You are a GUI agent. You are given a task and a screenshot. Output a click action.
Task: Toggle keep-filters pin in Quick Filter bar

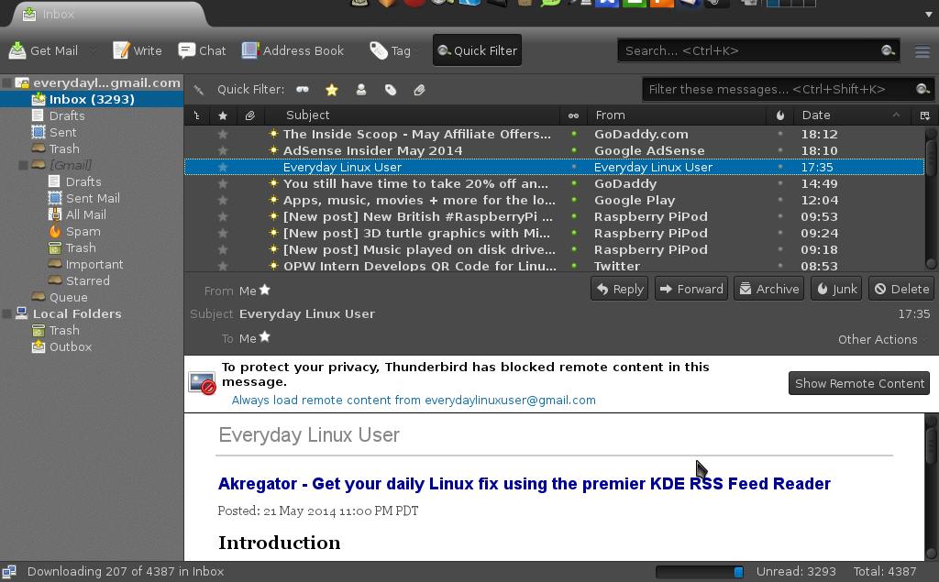pos(199,90)
